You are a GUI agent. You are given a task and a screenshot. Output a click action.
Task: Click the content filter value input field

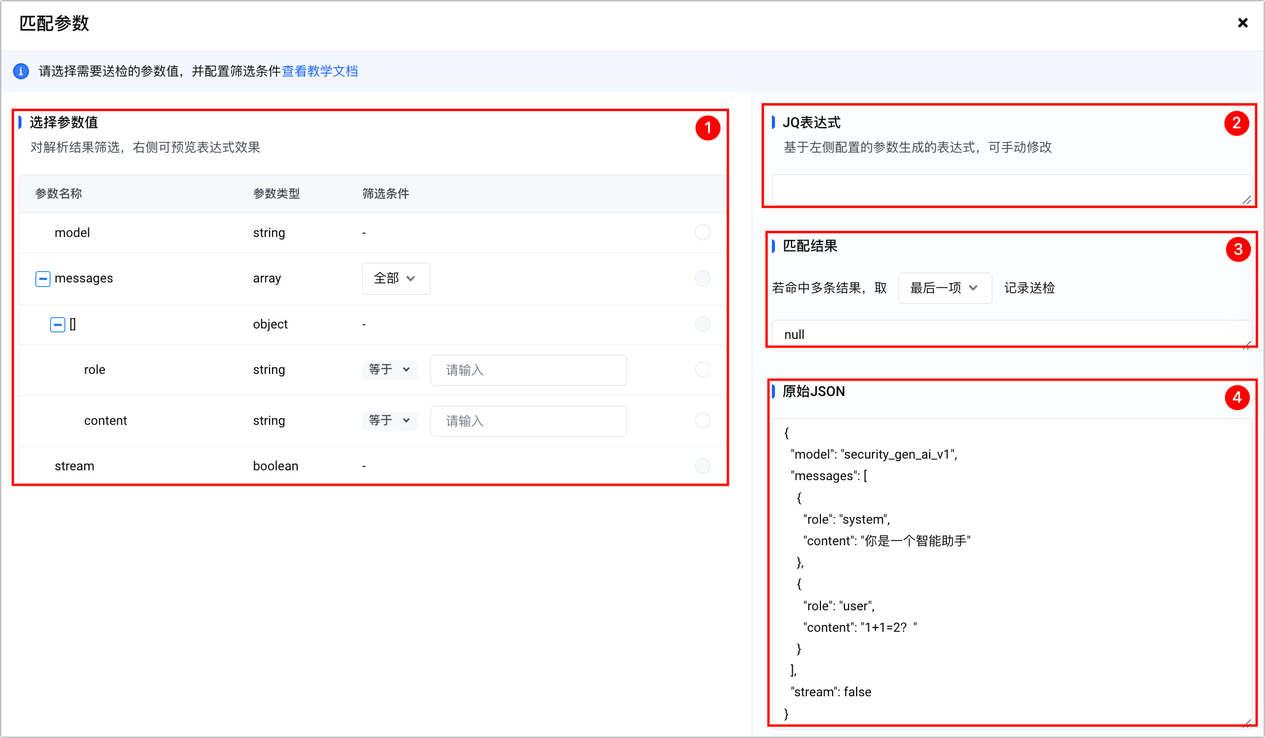[x=528, y=421]
